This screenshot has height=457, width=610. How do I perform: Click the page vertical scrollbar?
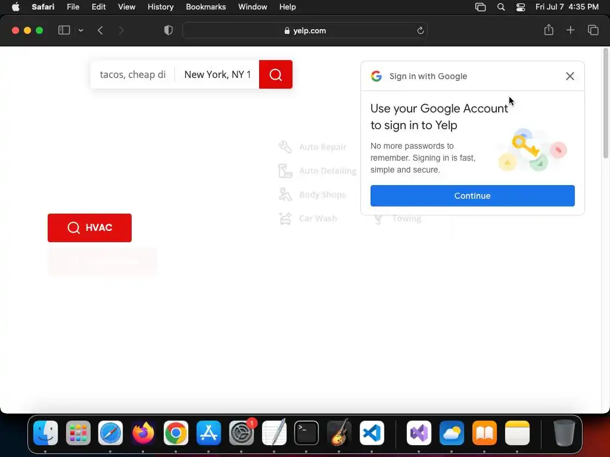605,103
